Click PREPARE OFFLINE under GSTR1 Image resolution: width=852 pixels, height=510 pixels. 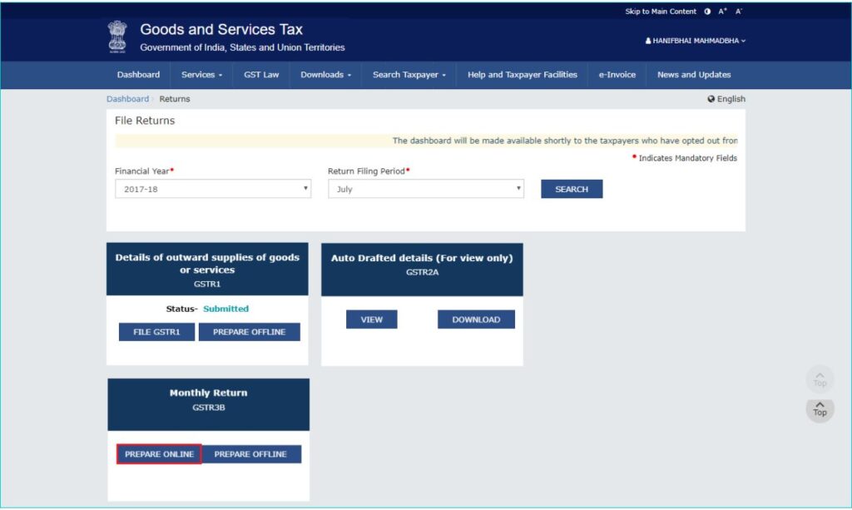[x=250, y=332]
